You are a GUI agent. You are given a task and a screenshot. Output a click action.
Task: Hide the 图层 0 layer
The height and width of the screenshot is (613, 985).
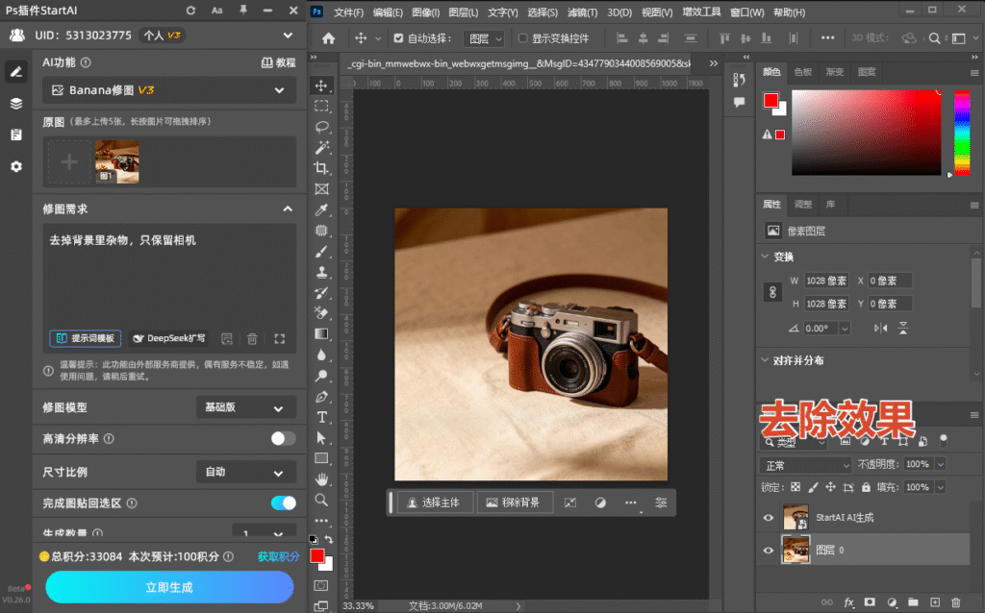769,551
